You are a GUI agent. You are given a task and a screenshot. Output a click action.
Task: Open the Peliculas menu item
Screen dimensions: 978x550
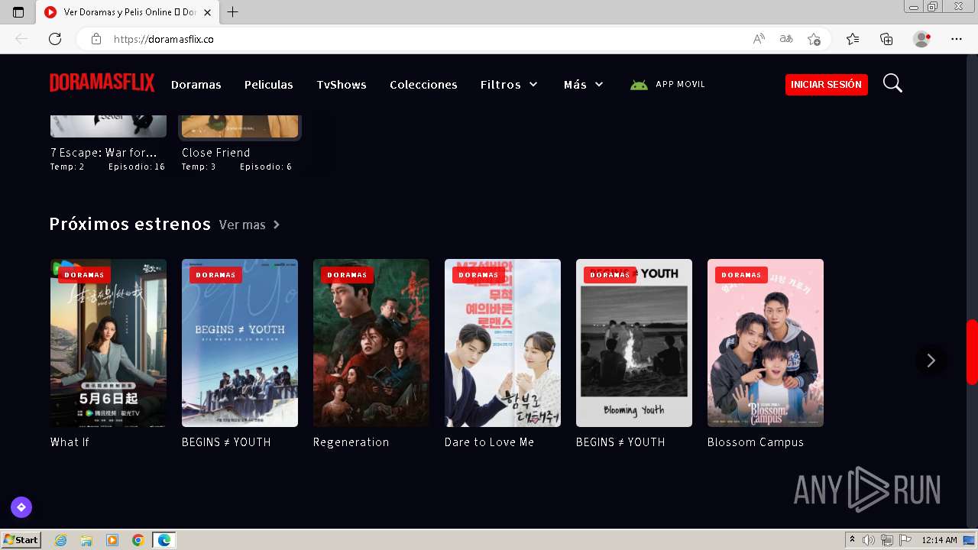click(x=269, y=85)
